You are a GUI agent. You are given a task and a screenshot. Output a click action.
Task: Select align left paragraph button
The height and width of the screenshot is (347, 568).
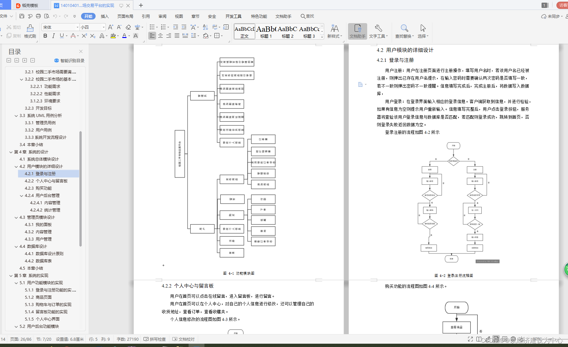click(x=152, y=36)
